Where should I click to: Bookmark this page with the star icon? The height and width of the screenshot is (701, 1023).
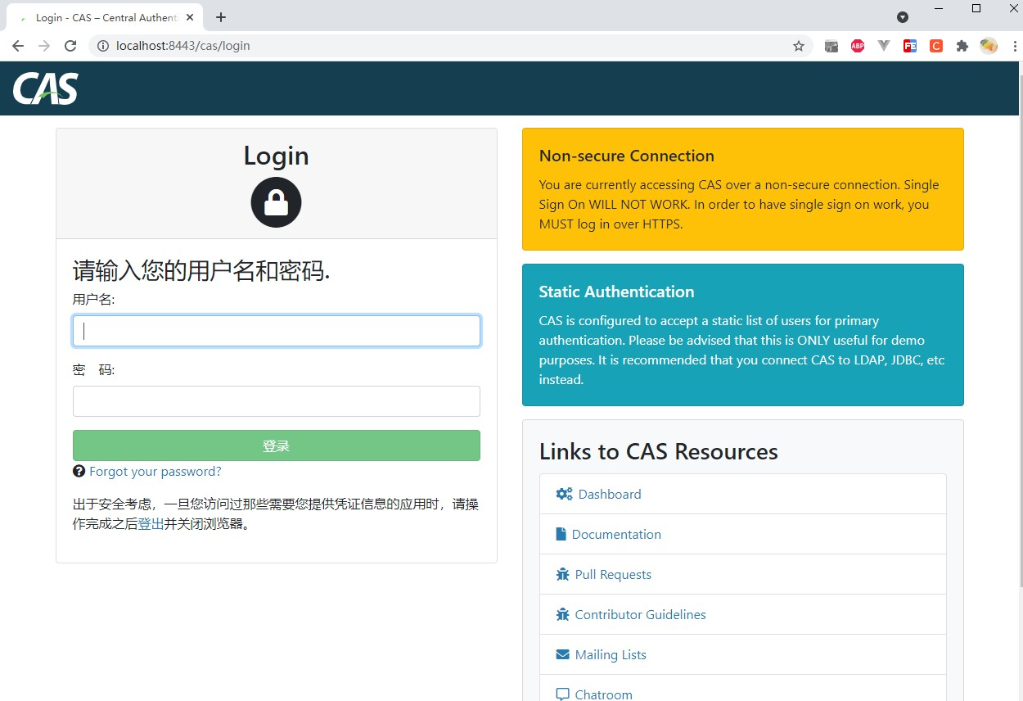coord(799,46)
